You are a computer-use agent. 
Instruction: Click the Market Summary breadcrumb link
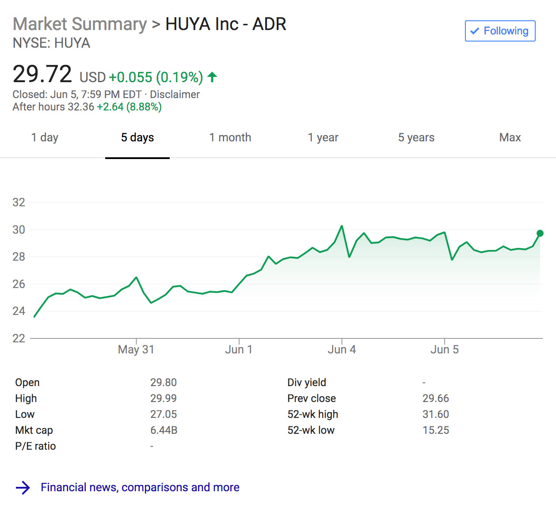click(80, 24)
